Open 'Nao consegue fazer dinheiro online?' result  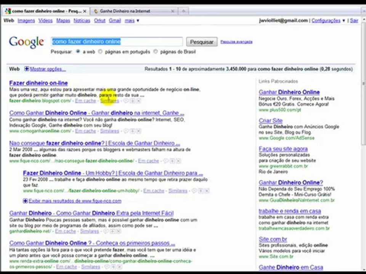click(95, 143)
